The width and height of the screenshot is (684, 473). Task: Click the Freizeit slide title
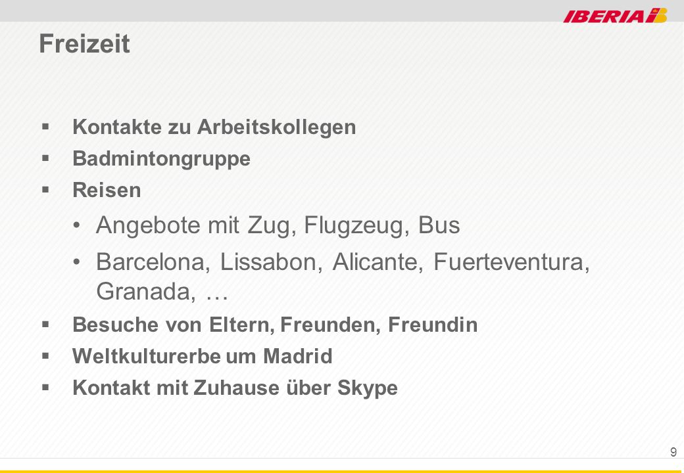(84, 43)
